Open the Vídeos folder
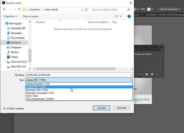The image size is (184, 133). [12, 57]
